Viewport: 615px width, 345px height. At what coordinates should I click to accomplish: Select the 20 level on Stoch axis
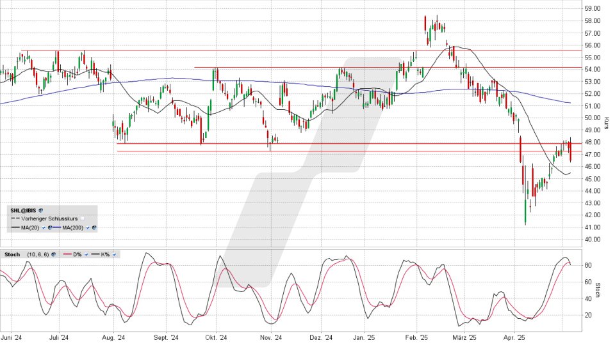[x=588, y=315]
